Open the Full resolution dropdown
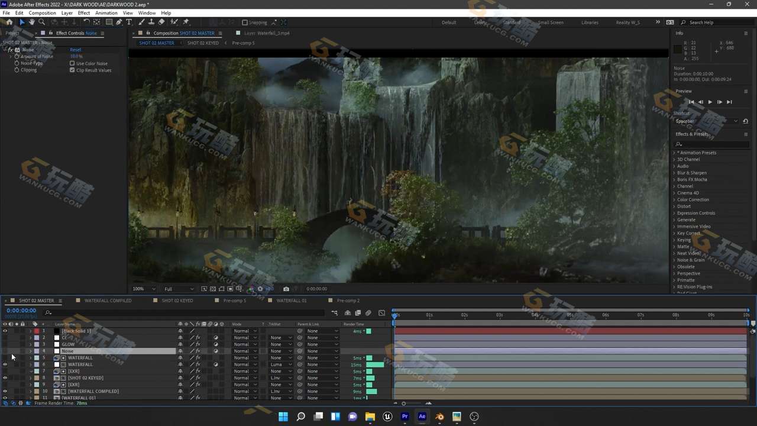757x426 pixels. 179,289
